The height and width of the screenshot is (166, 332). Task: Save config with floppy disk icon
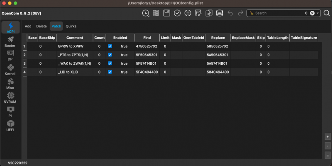point(167,13)
